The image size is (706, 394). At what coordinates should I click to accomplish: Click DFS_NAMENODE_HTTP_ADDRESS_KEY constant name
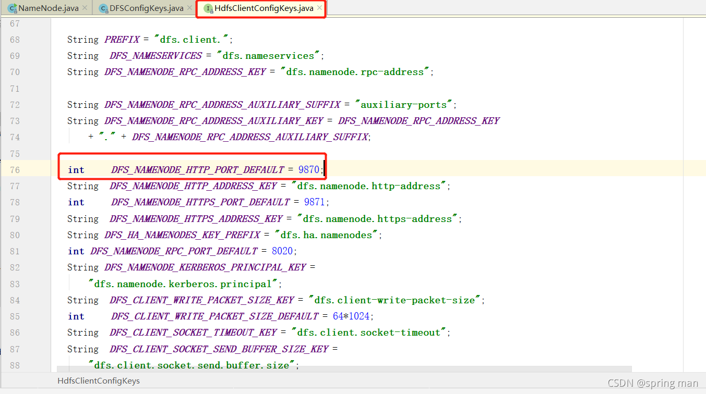pyautogui.click(x=193, y=186)
